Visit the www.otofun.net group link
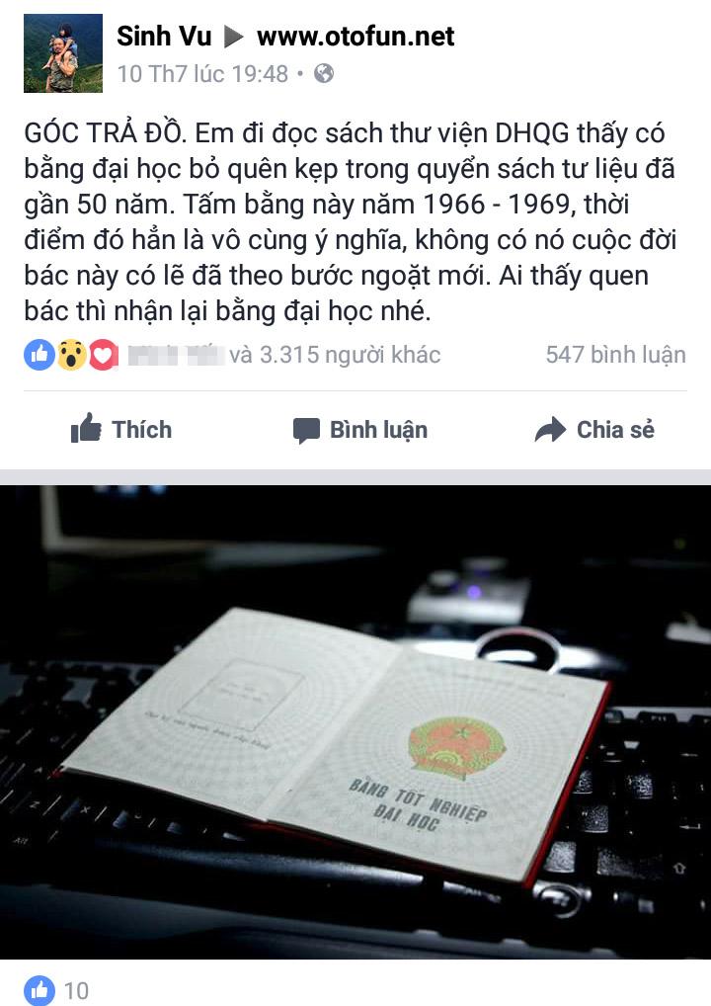The width and height of the screenshot is (711, 1006). 355,36
